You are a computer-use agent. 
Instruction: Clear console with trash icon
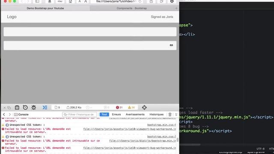tap(170, 114)
